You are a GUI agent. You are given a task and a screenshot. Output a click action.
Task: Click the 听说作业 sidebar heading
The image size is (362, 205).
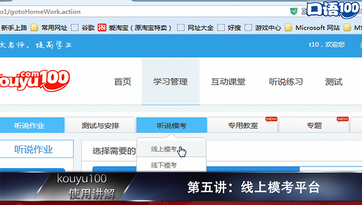tap(37, 149)
